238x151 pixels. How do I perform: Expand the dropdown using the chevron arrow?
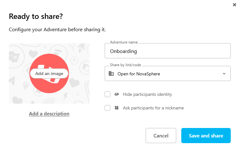coord(224,74)
